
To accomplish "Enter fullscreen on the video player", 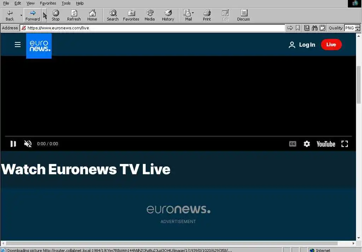I will tap(345, 144).
